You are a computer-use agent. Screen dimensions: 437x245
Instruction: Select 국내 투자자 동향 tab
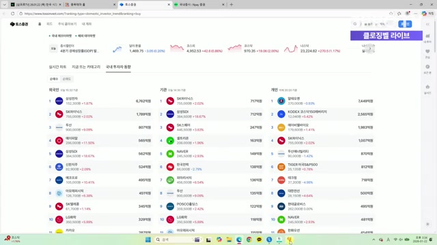click(x=118, y=67)
